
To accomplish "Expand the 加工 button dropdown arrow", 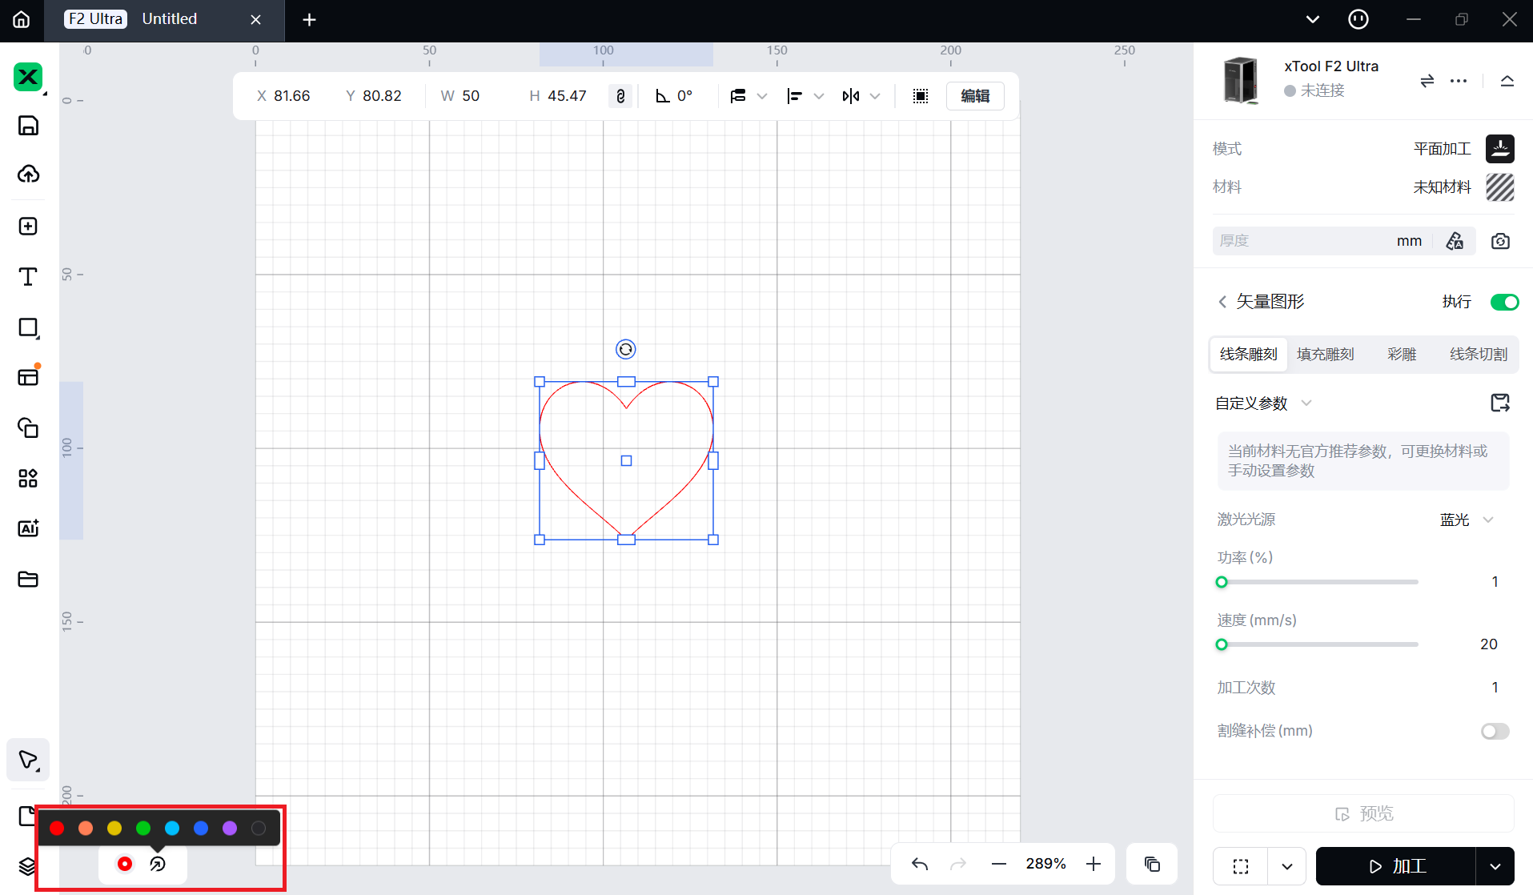I will pyautogui.click(x=1495, y=866).
